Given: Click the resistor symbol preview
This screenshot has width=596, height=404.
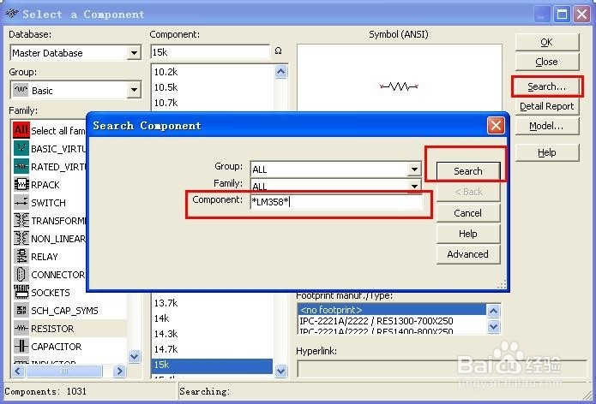Looking at the screenshot, I should [x=399, y=86].
